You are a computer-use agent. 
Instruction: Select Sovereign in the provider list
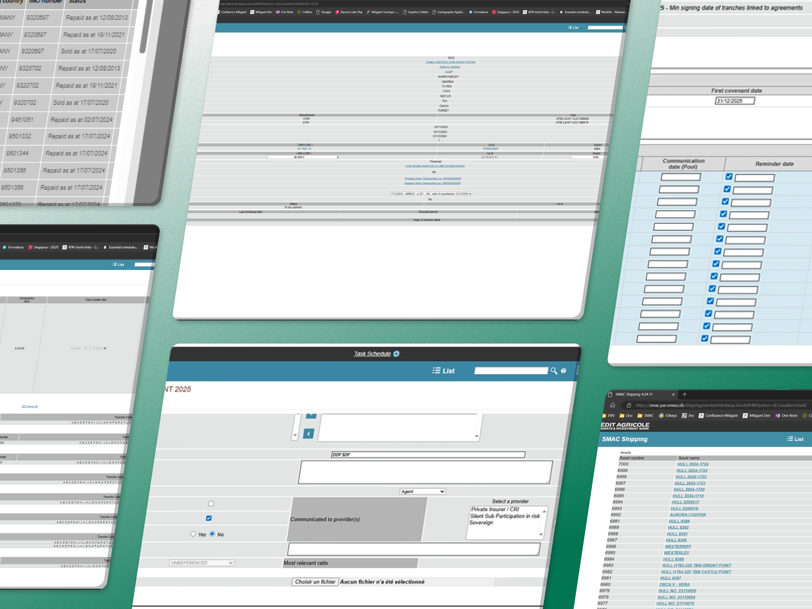click(x=481, y=523)
